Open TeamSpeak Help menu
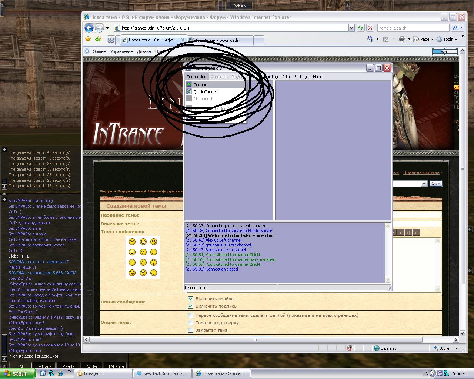This screenshot has height=379, width=474. click(317, 77)
